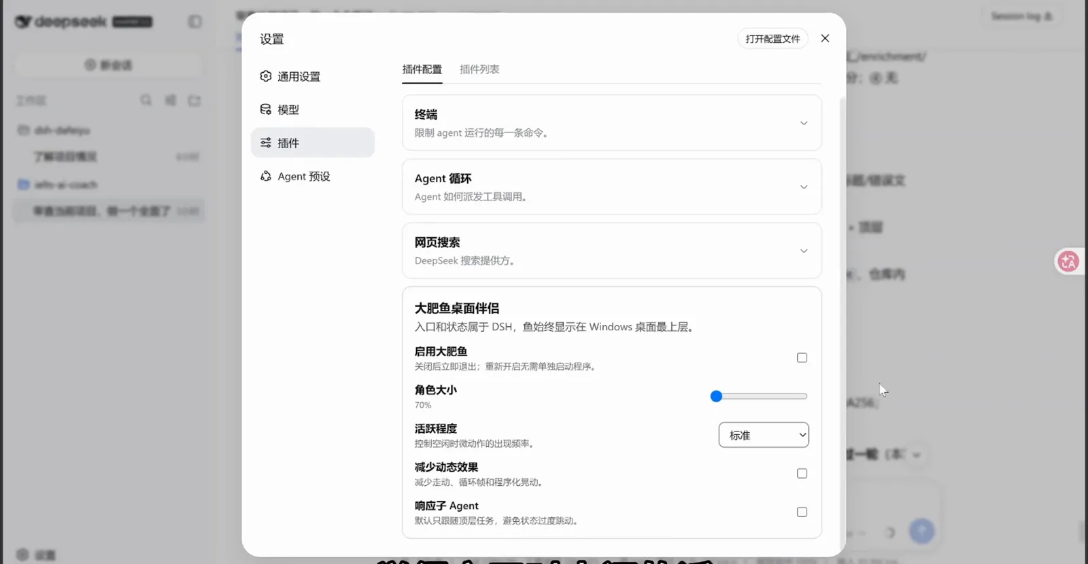This screenshot has height=564, width=1088.
Task: Enable the 启用大肥鱼 checkbox
Action: pyautogui.click(x=802, y=357)
